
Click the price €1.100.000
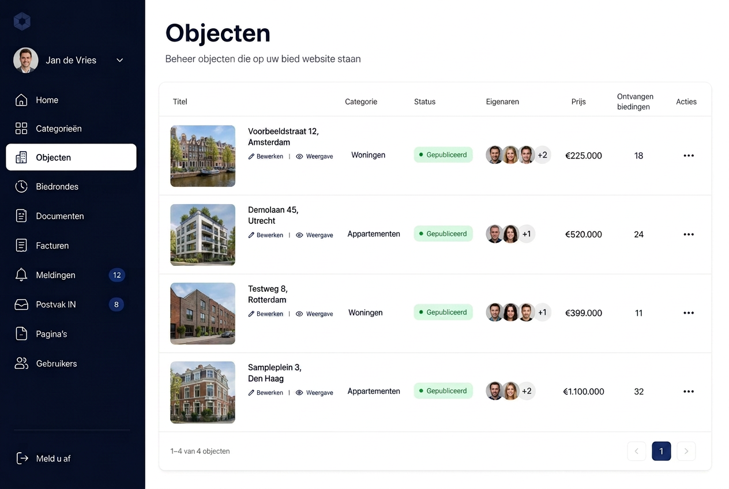point(584,392)
